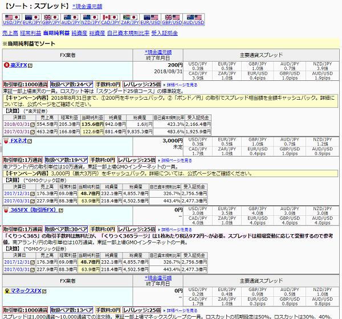Click the 122.6億円 net income cell
Image resolution: width=342 pixels, height=319 pixels.
[92, 132]
